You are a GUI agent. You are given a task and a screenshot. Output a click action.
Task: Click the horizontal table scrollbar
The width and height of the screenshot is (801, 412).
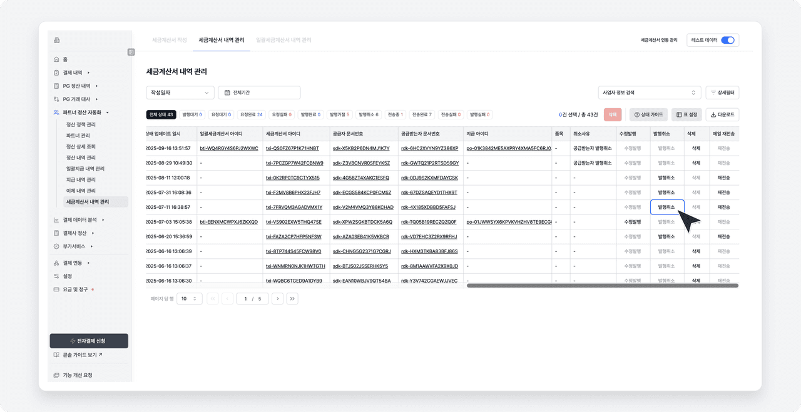(x=602, y=286)
